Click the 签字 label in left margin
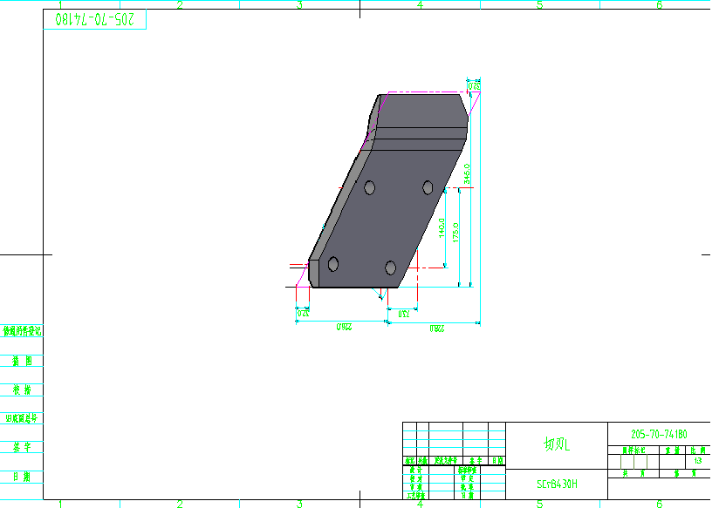The width and height of the screenshot is (719, 508). (21, 447)
